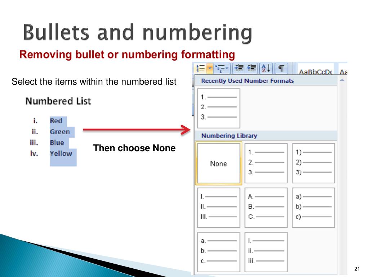Choose None in Numbering Library

pyautogui.click(x=219, y=163)
